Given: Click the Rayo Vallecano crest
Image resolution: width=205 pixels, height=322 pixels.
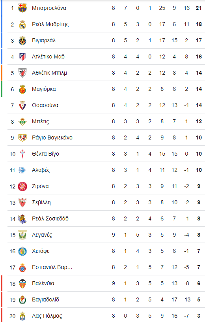Looking at the screenshot, I should (22, 137).
